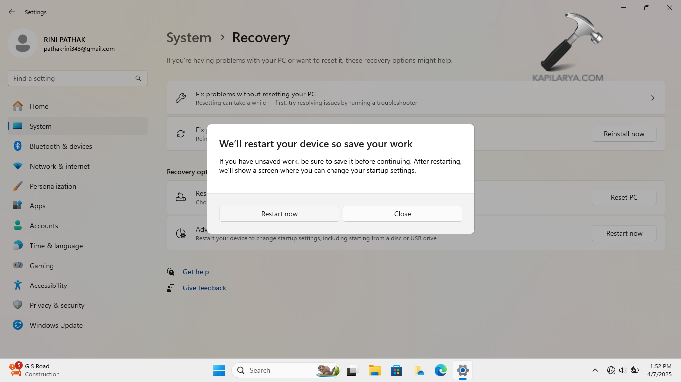Click the Accessibility icon in sidebar
Viewport: 681px width, 382px height.
point(18,286)
